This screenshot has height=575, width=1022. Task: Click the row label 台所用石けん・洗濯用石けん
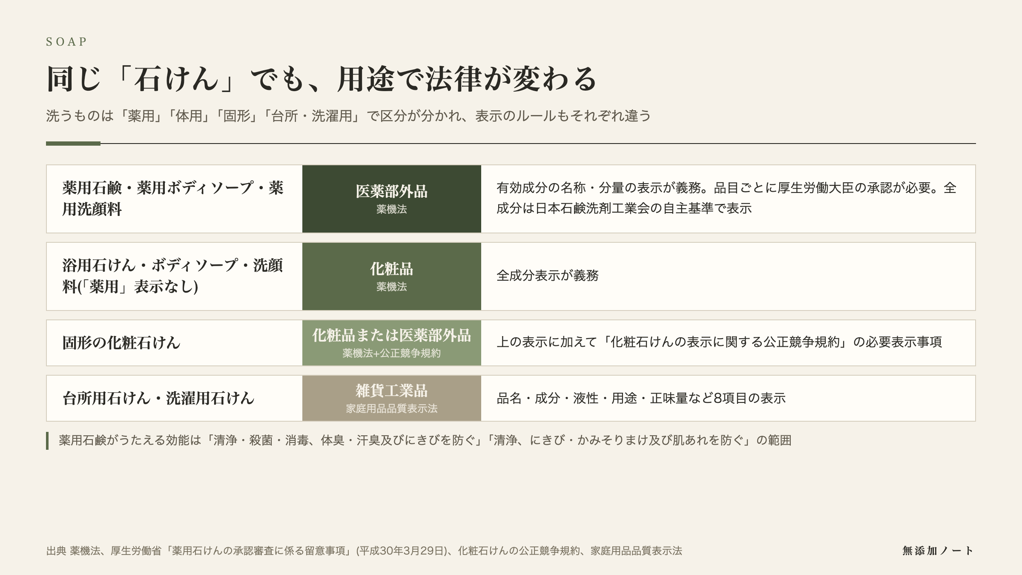(158, 398)
